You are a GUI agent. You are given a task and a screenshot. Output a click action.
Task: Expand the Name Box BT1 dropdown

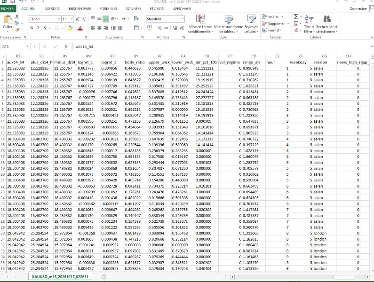[x=27, y=46]
